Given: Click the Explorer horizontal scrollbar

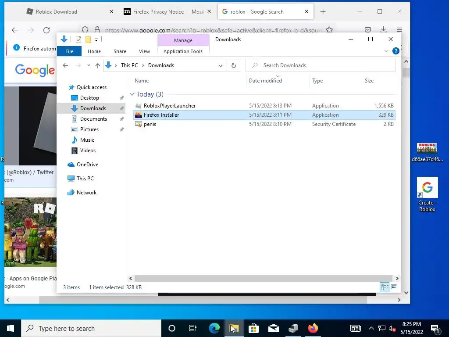Looking at the screenshot, I should (263, 278).
